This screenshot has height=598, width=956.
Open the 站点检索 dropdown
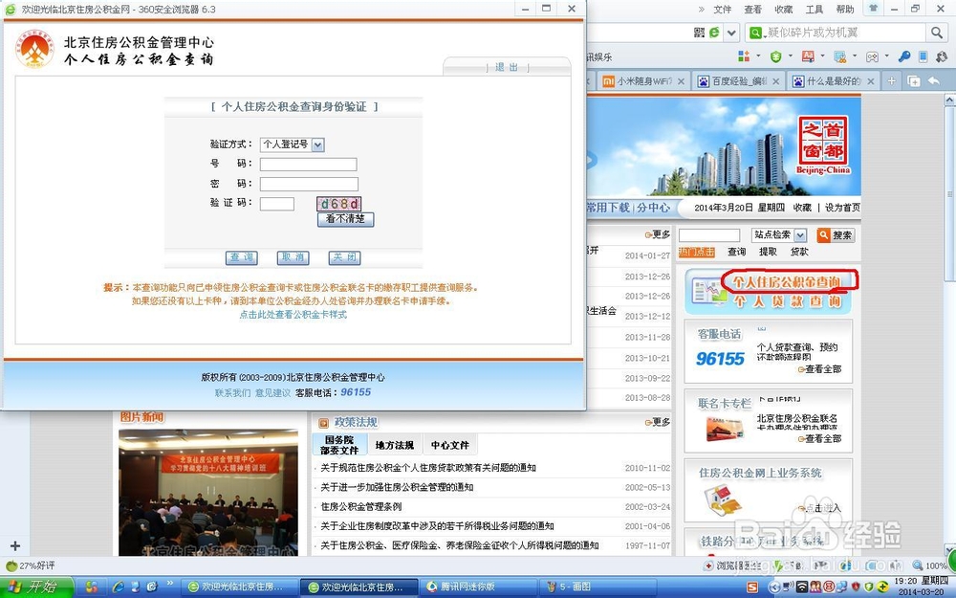click(x=778, y=235)
